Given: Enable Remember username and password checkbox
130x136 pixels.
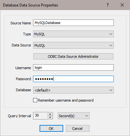Looking at the screenshot, I should (x=35, y=100).
